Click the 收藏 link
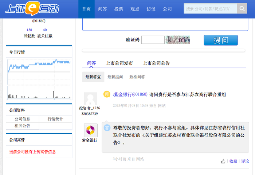Screen dimensions: 255x175 point(234,161)
